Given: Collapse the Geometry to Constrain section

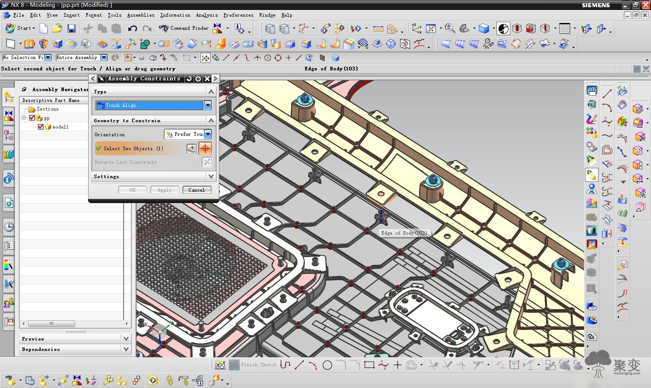Looking at the screenshot, I should pos(211,120).
